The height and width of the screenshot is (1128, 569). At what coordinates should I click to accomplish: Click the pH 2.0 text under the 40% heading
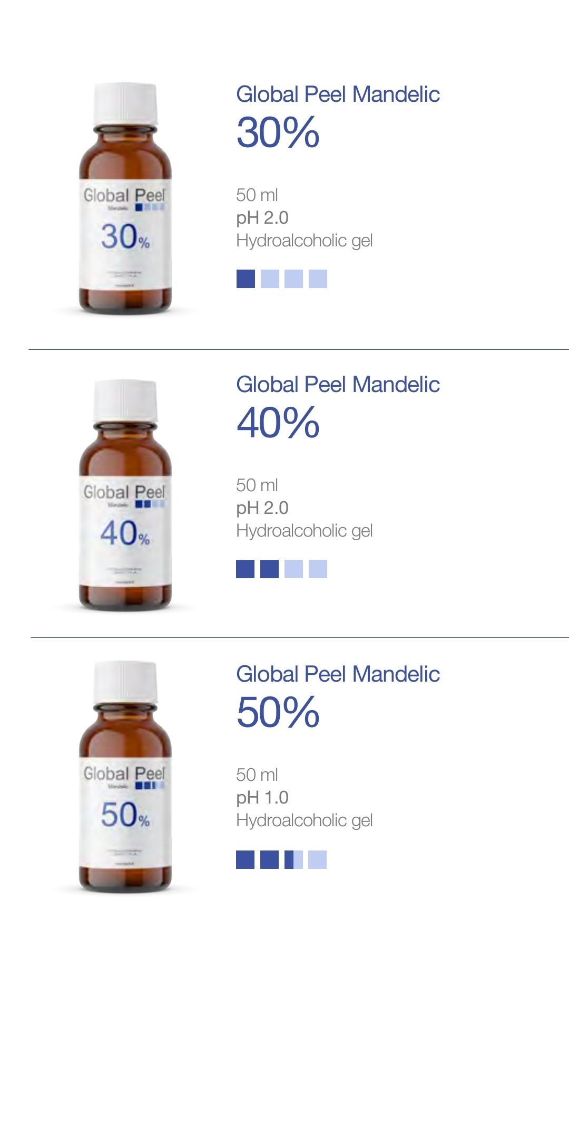point(262,508)
